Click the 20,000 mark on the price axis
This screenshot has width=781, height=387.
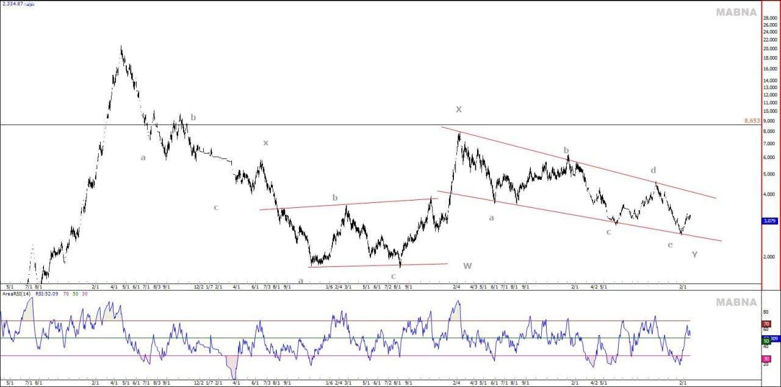point(771,49)
